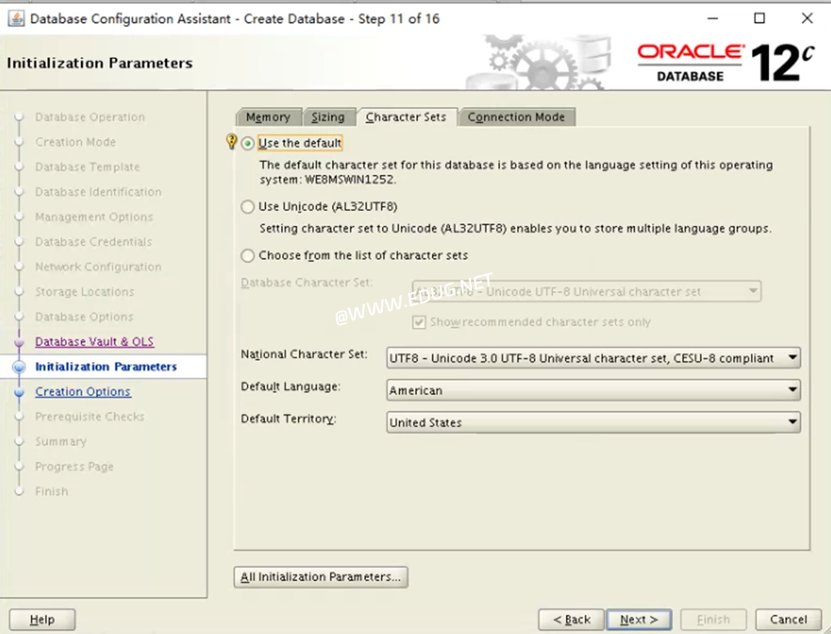831x634 pixels.
Task: Select the Character Sets tab
Action: point(406,117)
